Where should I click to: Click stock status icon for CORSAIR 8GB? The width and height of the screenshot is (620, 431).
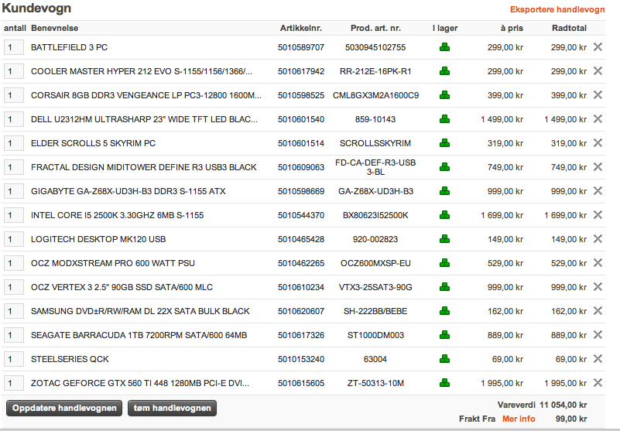pos(445,95)
